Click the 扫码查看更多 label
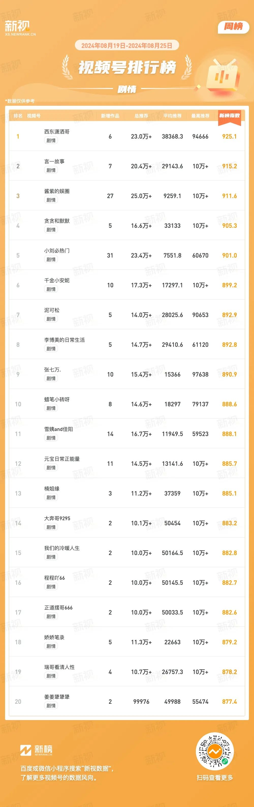This screenshot has width=254, height=807. click(215, 778)
